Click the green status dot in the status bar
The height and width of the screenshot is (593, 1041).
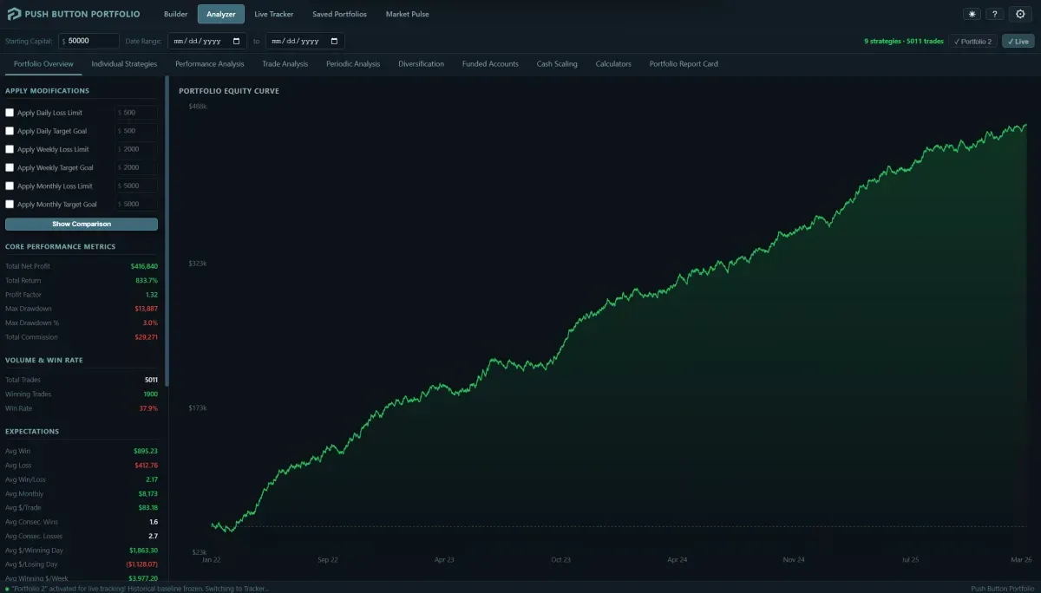tap(7, 588)
